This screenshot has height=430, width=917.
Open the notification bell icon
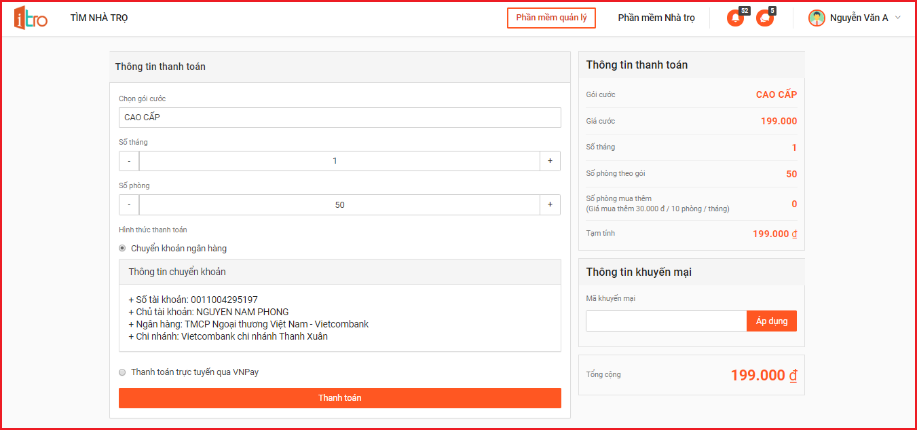tap(735, 18)
